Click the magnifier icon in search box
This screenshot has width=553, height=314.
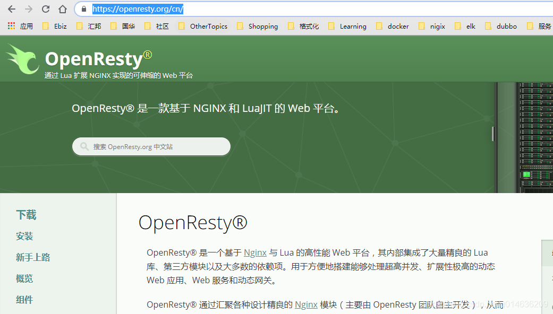pos(84,146)
